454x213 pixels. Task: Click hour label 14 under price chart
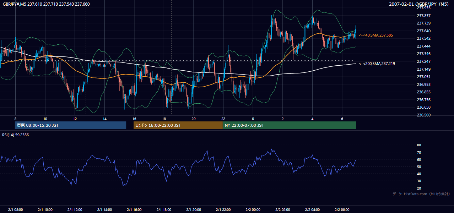tap(104, 119)
